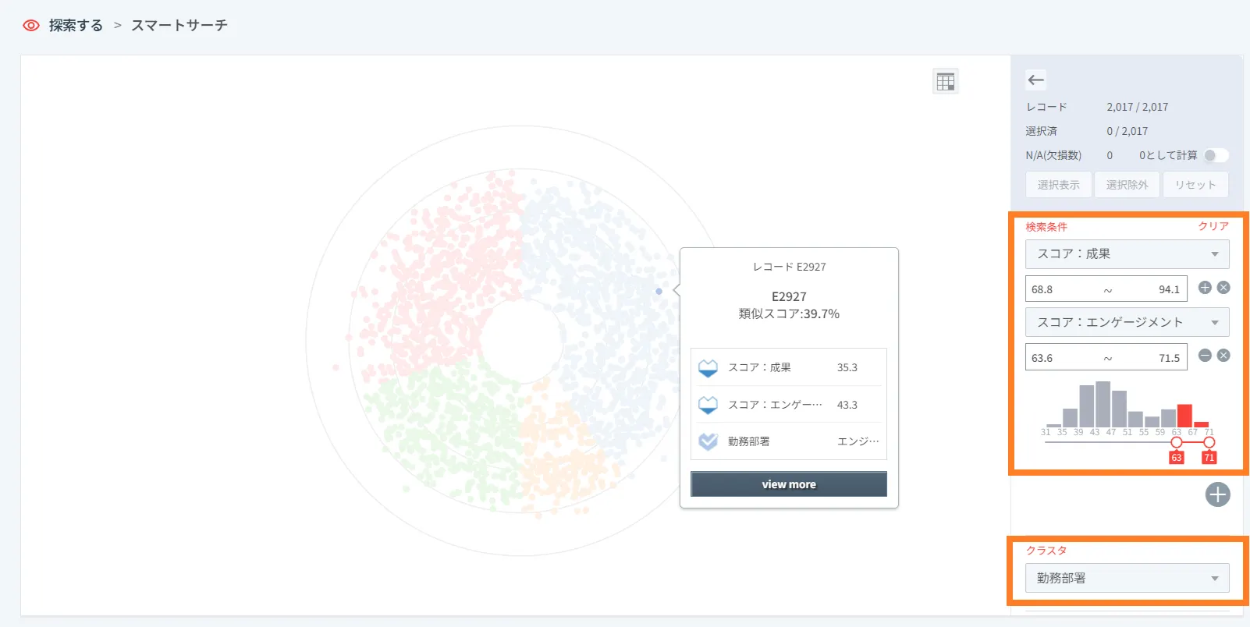Expand the スコア：エンゲージメント dropdown

[x=1127, y=322]
